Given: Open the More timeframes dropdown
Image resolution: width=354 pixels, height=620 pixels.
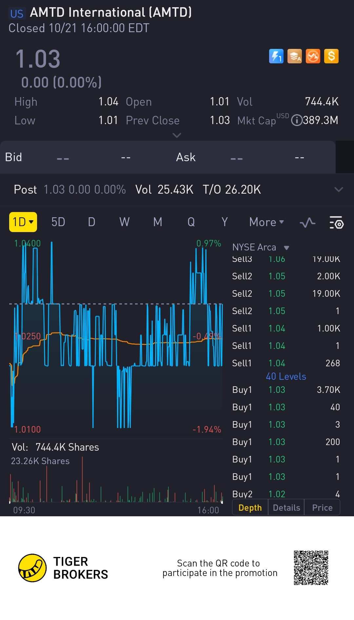Looking at the screenshot, I should tap(266, 222).
